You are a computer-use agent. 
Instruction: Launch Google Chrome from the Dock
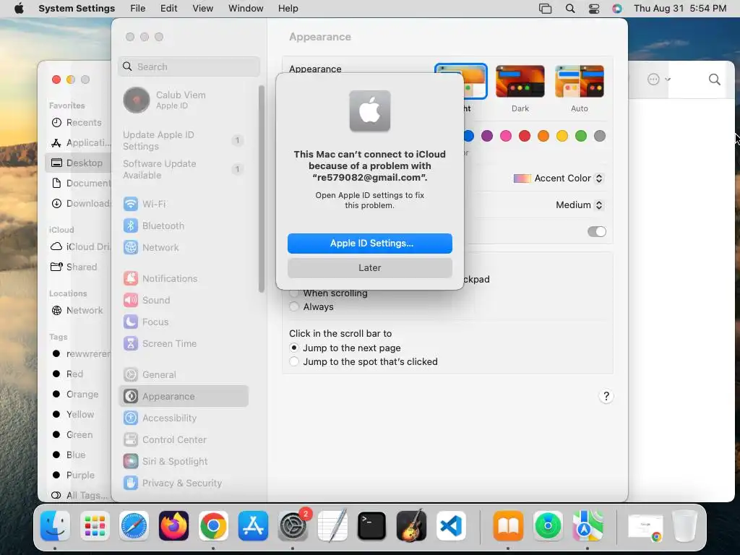click(x=213, y=526)
